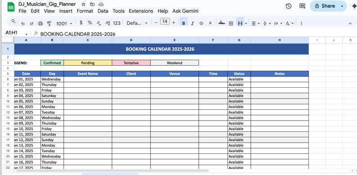Toggle italic formatting
Viewport: 357px width, 175px height.
(x=192, y=23)
